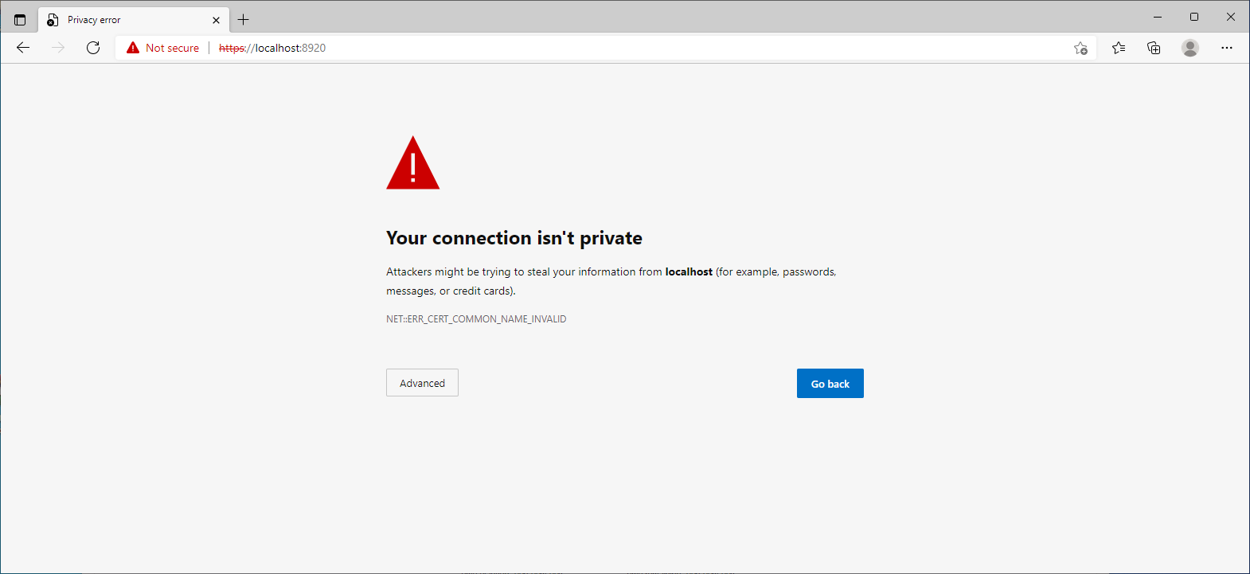
Task: Click the NET::ERR_CERT_COMMON_NAME_INVALID error code
Action: (476, 319)
